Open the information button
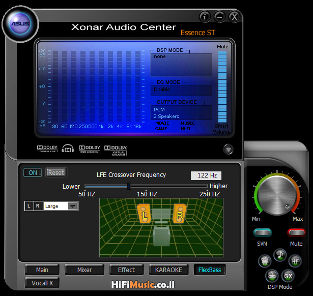313x296 pixels. 205,17
